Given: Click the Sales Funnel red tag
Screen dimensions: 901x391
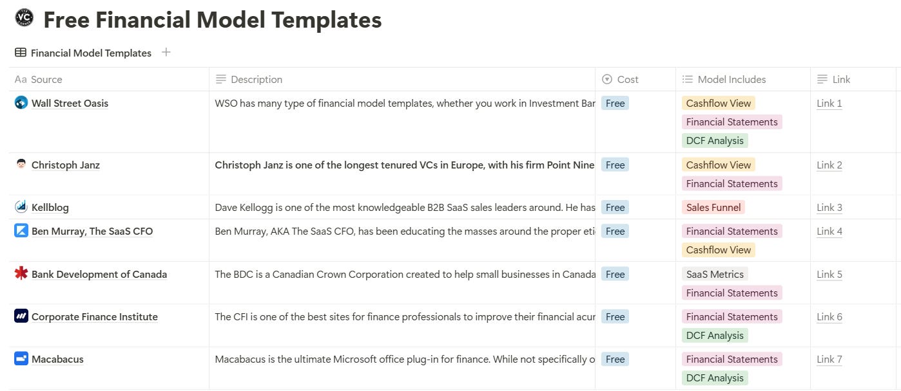Looking at the screenshot, I should pos(713,207).
